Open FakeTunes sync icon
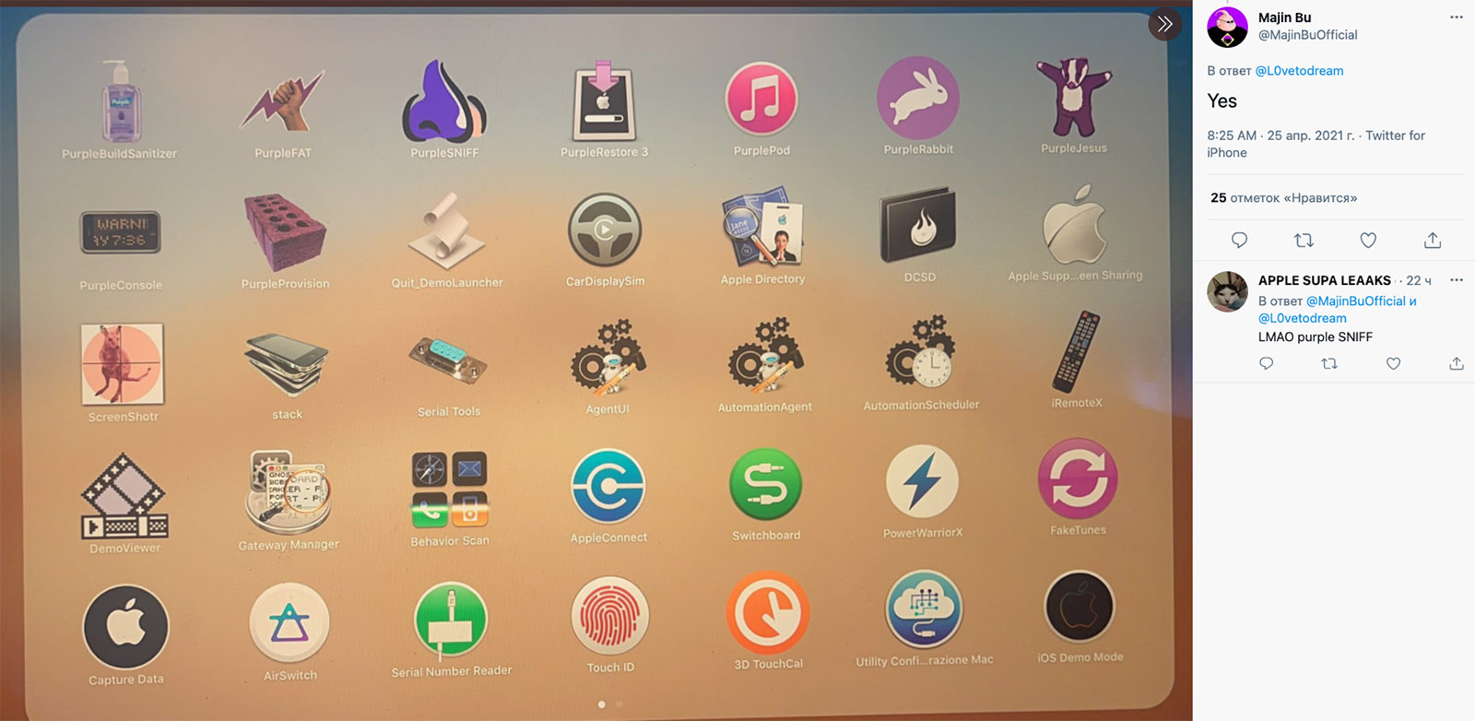 click(1078, 479)
